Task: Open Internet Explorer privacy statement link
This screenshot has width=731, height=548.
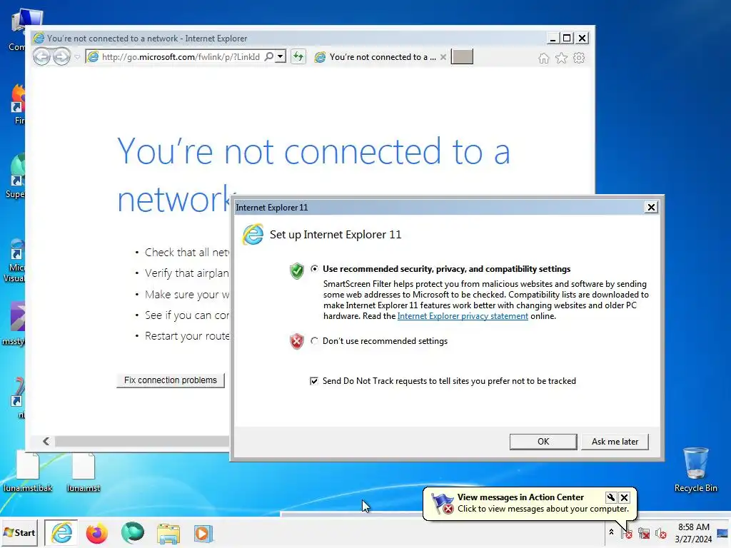Action: point(463,316)
